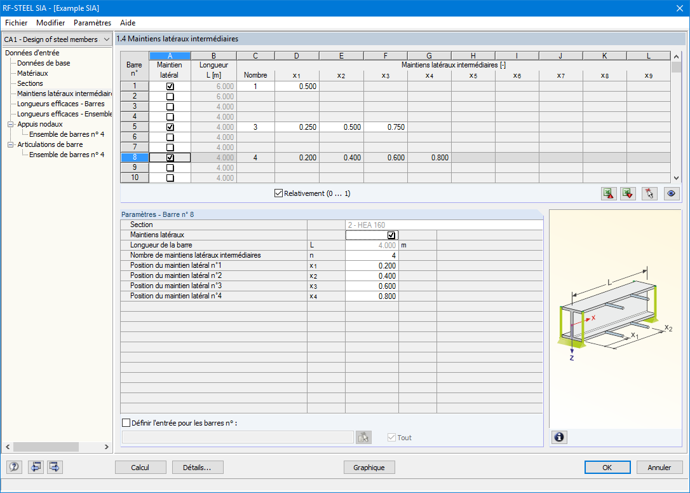
Task: Click the tree's horizontal scrollbar left arrow
Action: coord(8,447)
